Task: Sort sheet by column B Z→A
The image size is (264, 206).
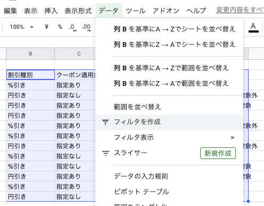Action: pos(169,44)
